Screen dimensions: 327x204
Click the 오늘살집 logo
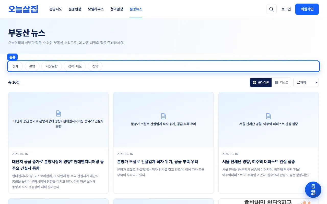(23, 9)
